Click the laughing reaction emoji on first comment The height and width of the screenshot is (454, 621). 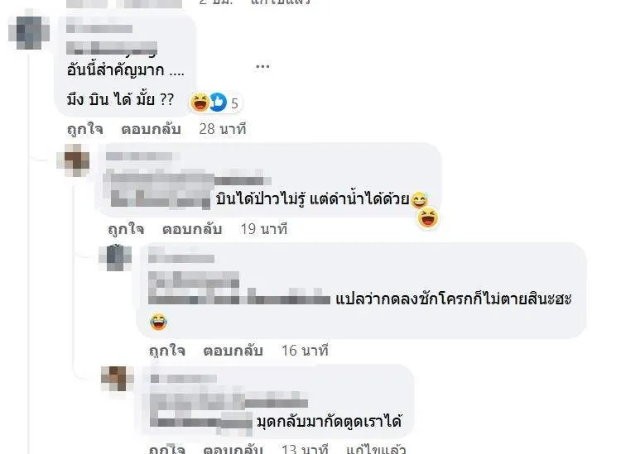click(200, 102)
